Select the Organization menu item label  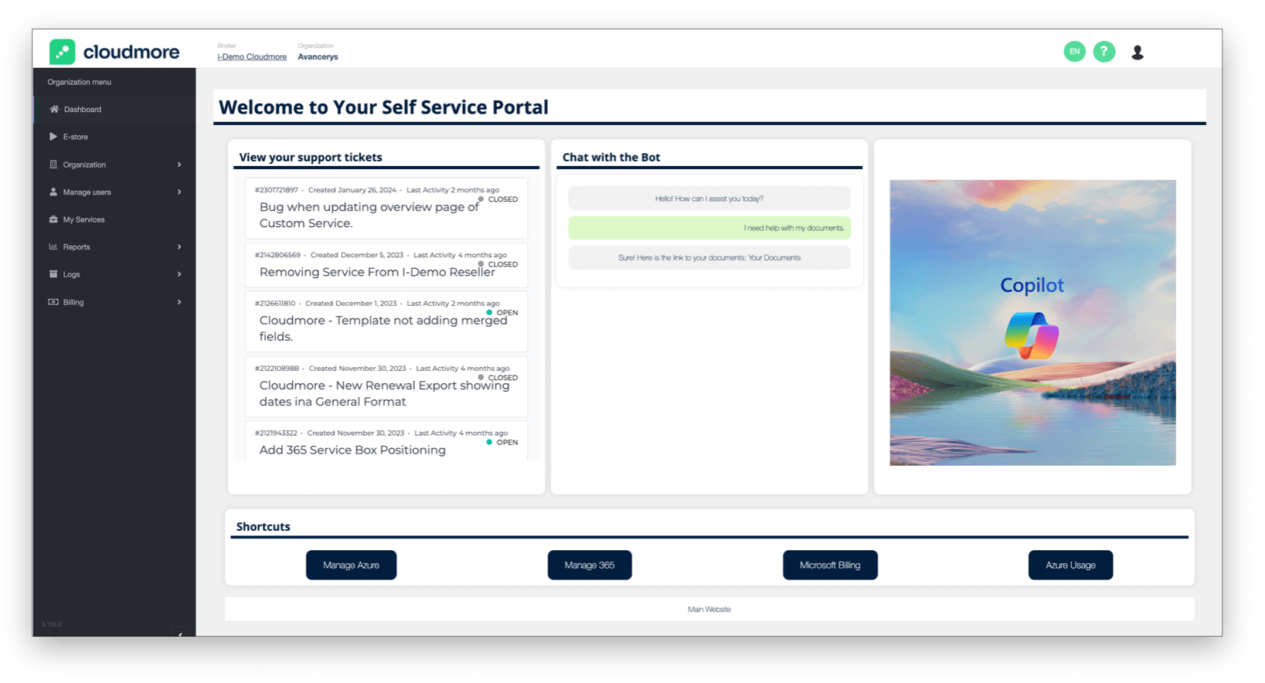(x=84, y=165)
